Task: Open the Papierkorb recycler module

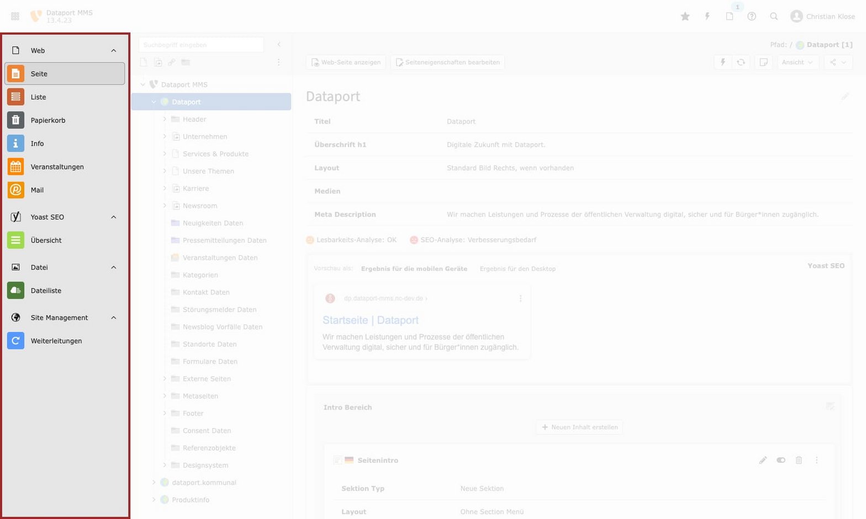Action: [15, 120]
